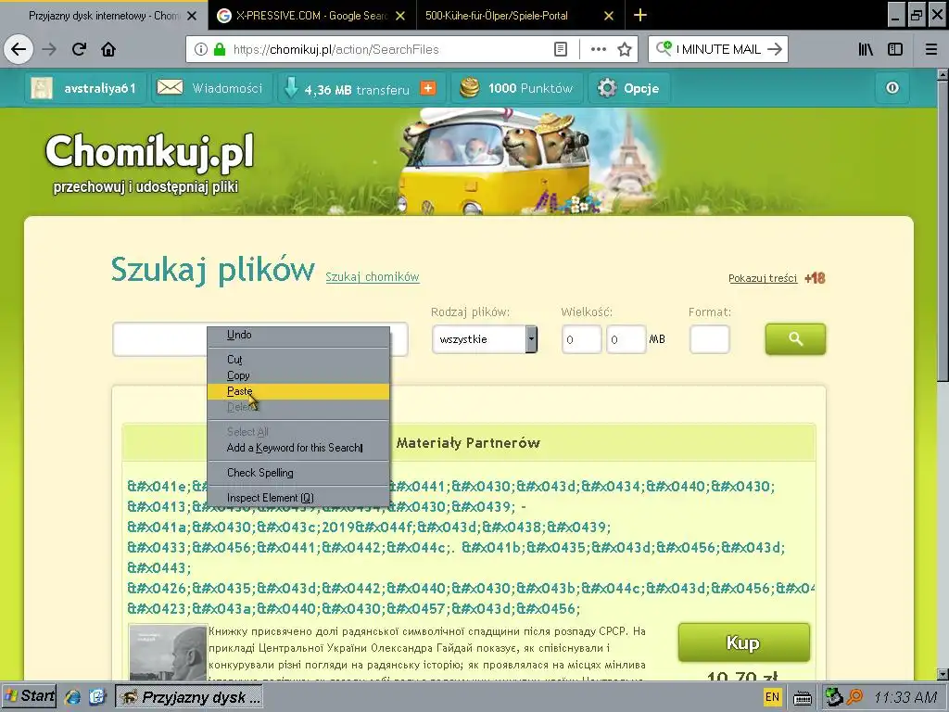Click the address bar URL
The height and width of the screenshot is (712, 949).
point(335,50)
